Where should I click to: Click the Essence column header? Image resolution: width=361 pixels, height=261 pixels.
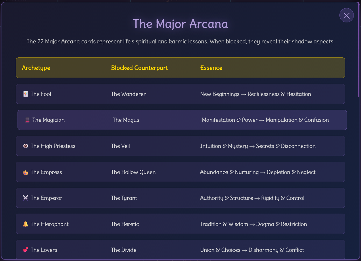211,68
